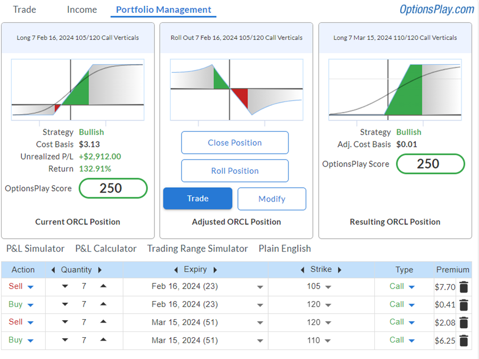Click the Roll Position button
The image size is (479, 359).
(235, 171)
